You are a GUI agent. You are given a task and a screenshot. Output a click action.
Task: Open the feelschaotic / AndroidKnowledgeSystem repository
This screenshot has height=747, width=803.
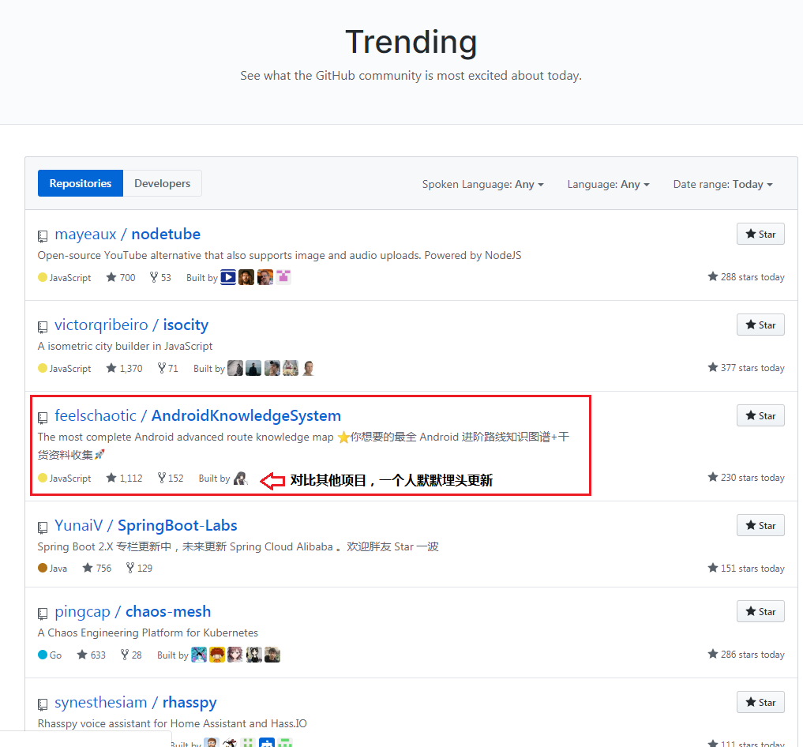197,415
